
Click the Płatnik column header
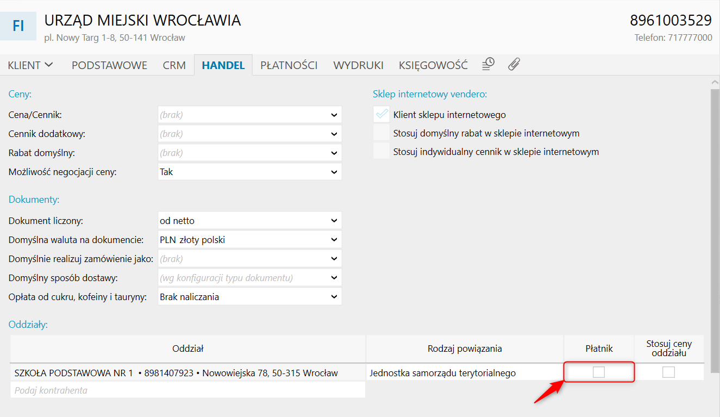tap(599, 348)
